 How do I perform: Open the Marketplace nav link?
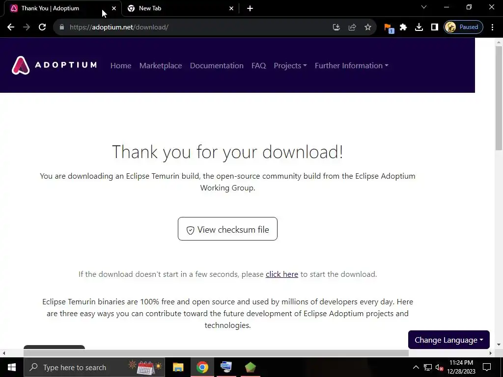click(161, 65)
